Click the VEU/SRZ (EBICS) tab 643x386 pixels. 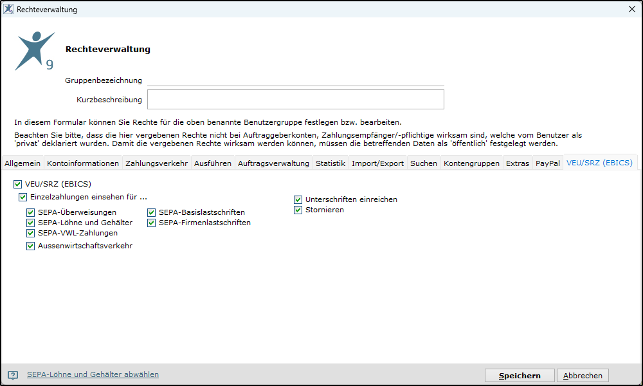[x=599, y=163]
